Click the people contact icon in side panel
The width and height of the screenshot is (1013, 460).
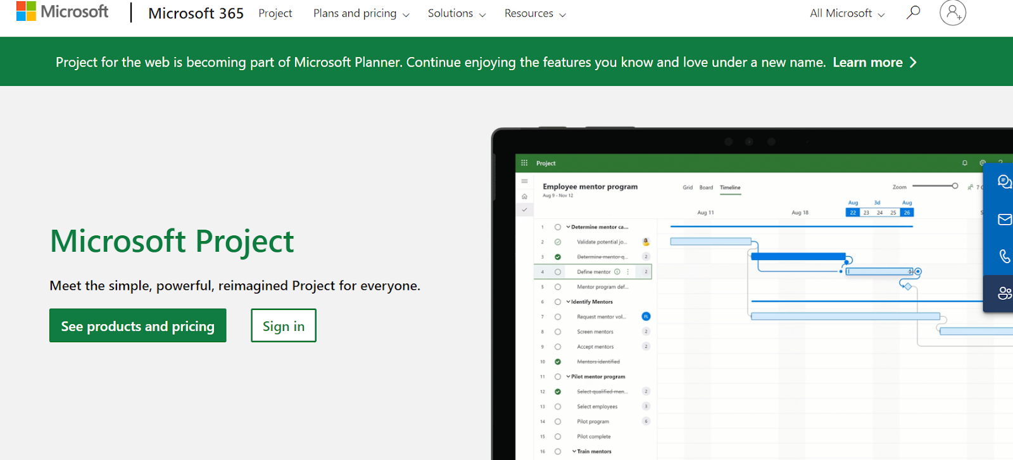tap(1005, 293)
